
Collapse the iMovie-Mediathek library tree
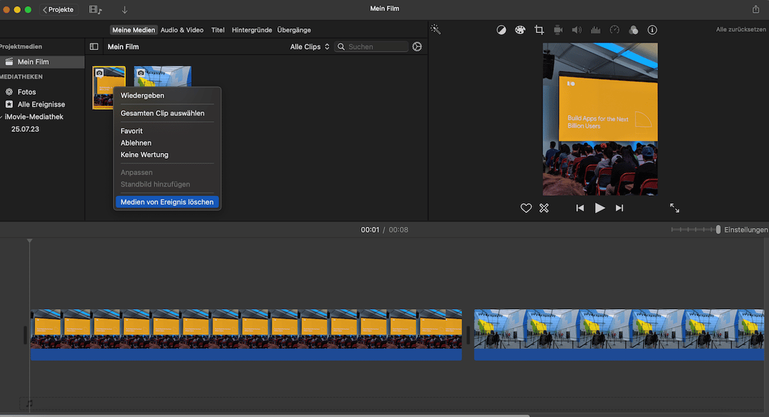2,117
